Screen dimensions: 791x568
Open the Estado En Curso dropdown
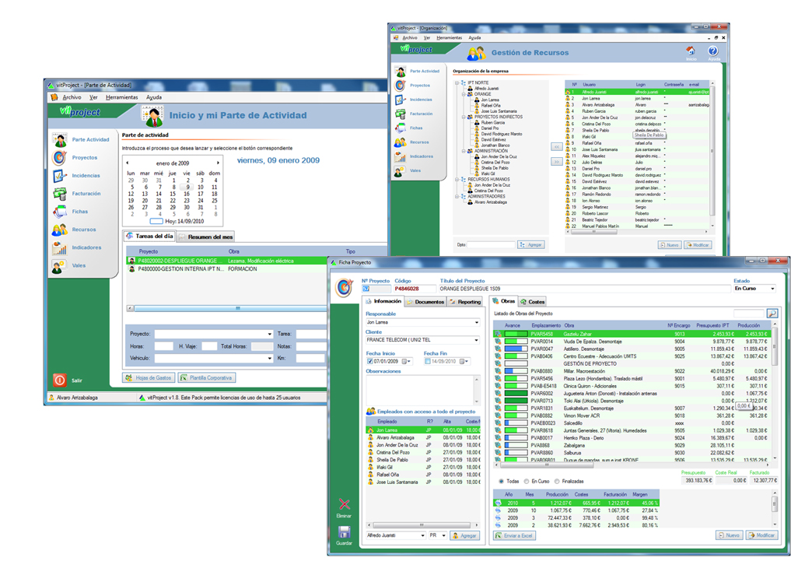click(754, 289)
